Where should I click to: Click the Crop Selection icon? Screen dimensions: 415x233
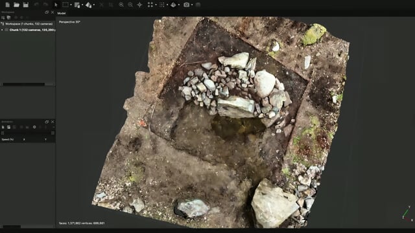pyautogui.click(x=111, y=5)
